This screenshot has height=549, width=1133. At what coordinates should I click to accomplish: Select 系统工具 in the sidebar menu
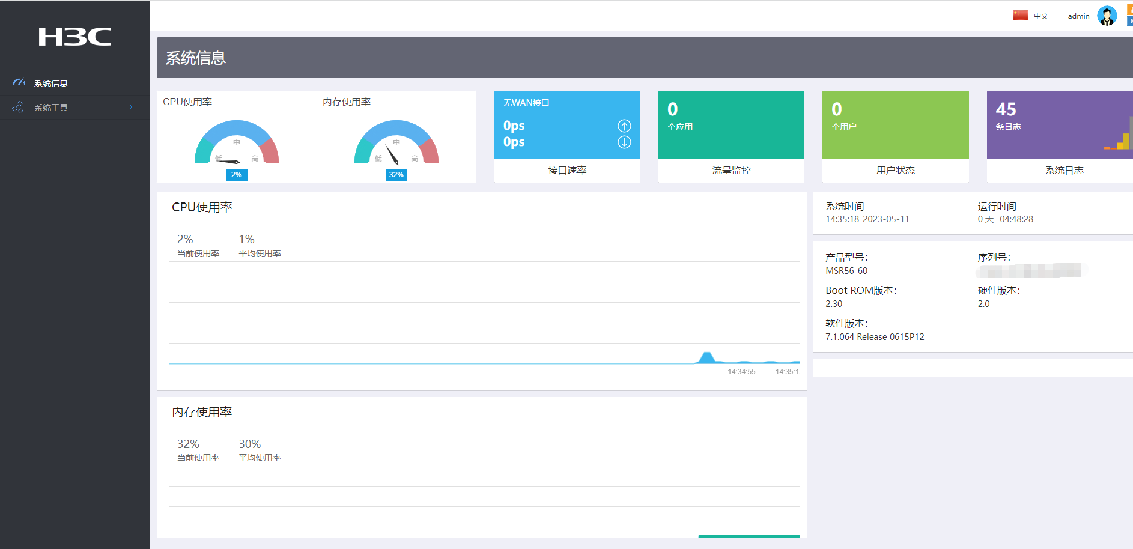click(x=51, y=108)
